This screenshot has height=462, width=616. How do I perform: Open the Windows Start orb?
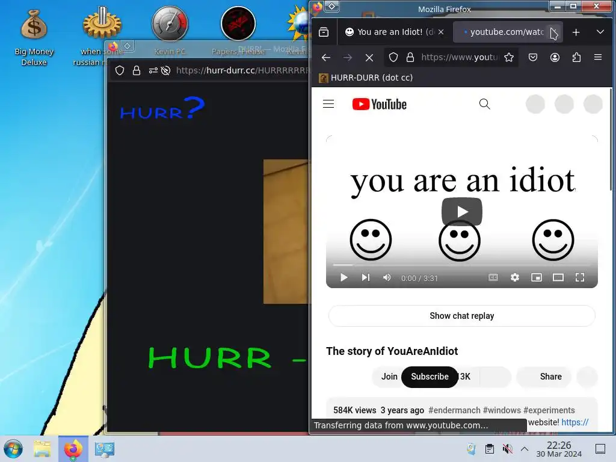pyautogui.click(x=13, y=449)
